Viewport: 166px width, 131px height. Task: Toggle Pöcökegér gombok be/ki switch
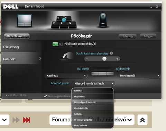57,44
